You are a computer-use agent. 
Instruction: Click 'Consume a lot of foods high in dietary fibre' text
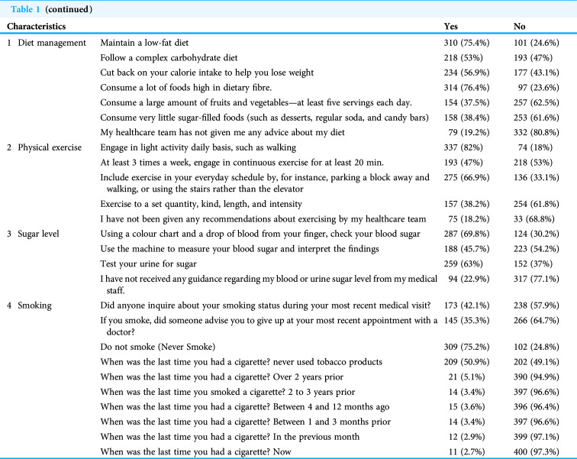pos(185,88)
